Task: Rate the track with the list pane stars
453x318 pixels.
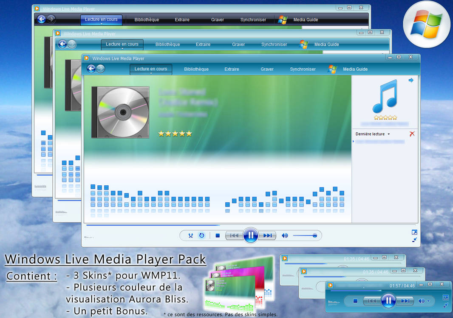Action: 385,117
